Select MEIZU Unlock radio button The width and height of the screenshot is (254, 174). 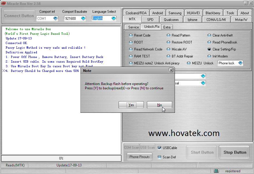[200, 63]
